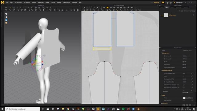Click the circle/ellipse tool in 2D toolbar
This screenshot has width=197, height=111.
point(111,8)
